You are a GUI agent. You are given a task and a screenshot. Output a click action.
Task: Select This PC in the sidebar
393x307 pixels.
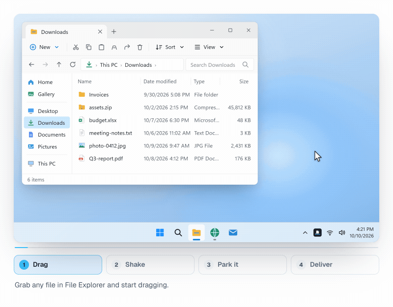47,164
